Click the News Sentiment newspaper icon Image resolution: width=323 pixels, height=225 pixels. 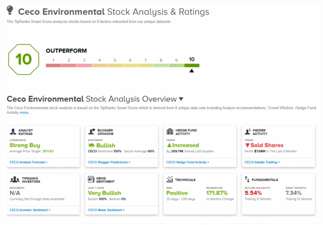[91, 179]
